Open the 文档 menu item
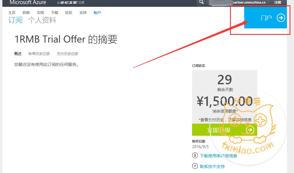The height and width of the screenshot is (173, 294). 40,12
